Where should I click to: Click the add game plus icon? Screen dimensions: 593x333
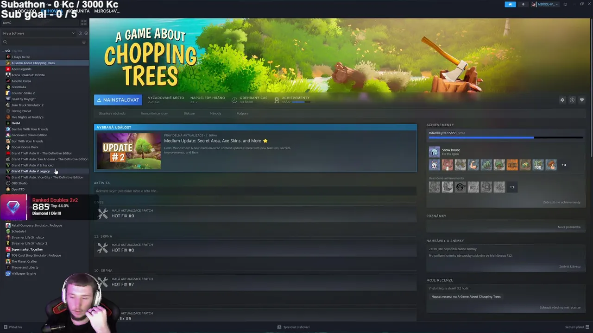[x=6, y=327]
